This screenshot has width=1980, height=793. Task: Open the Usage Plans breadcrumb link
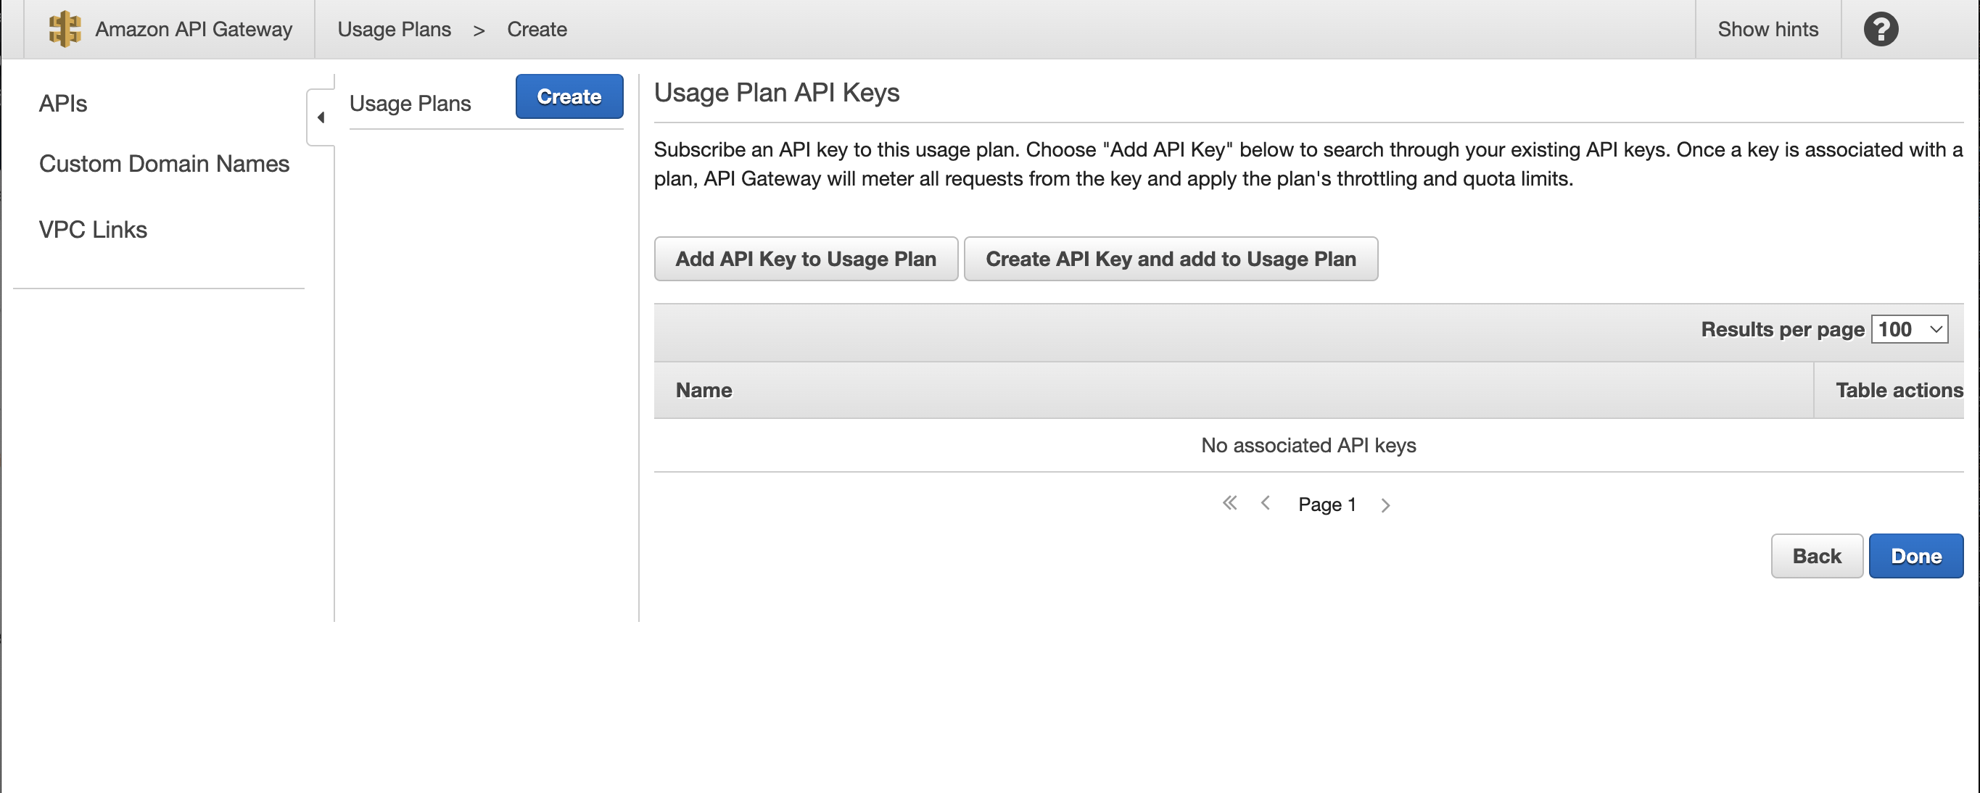click(x=395, y=29)
